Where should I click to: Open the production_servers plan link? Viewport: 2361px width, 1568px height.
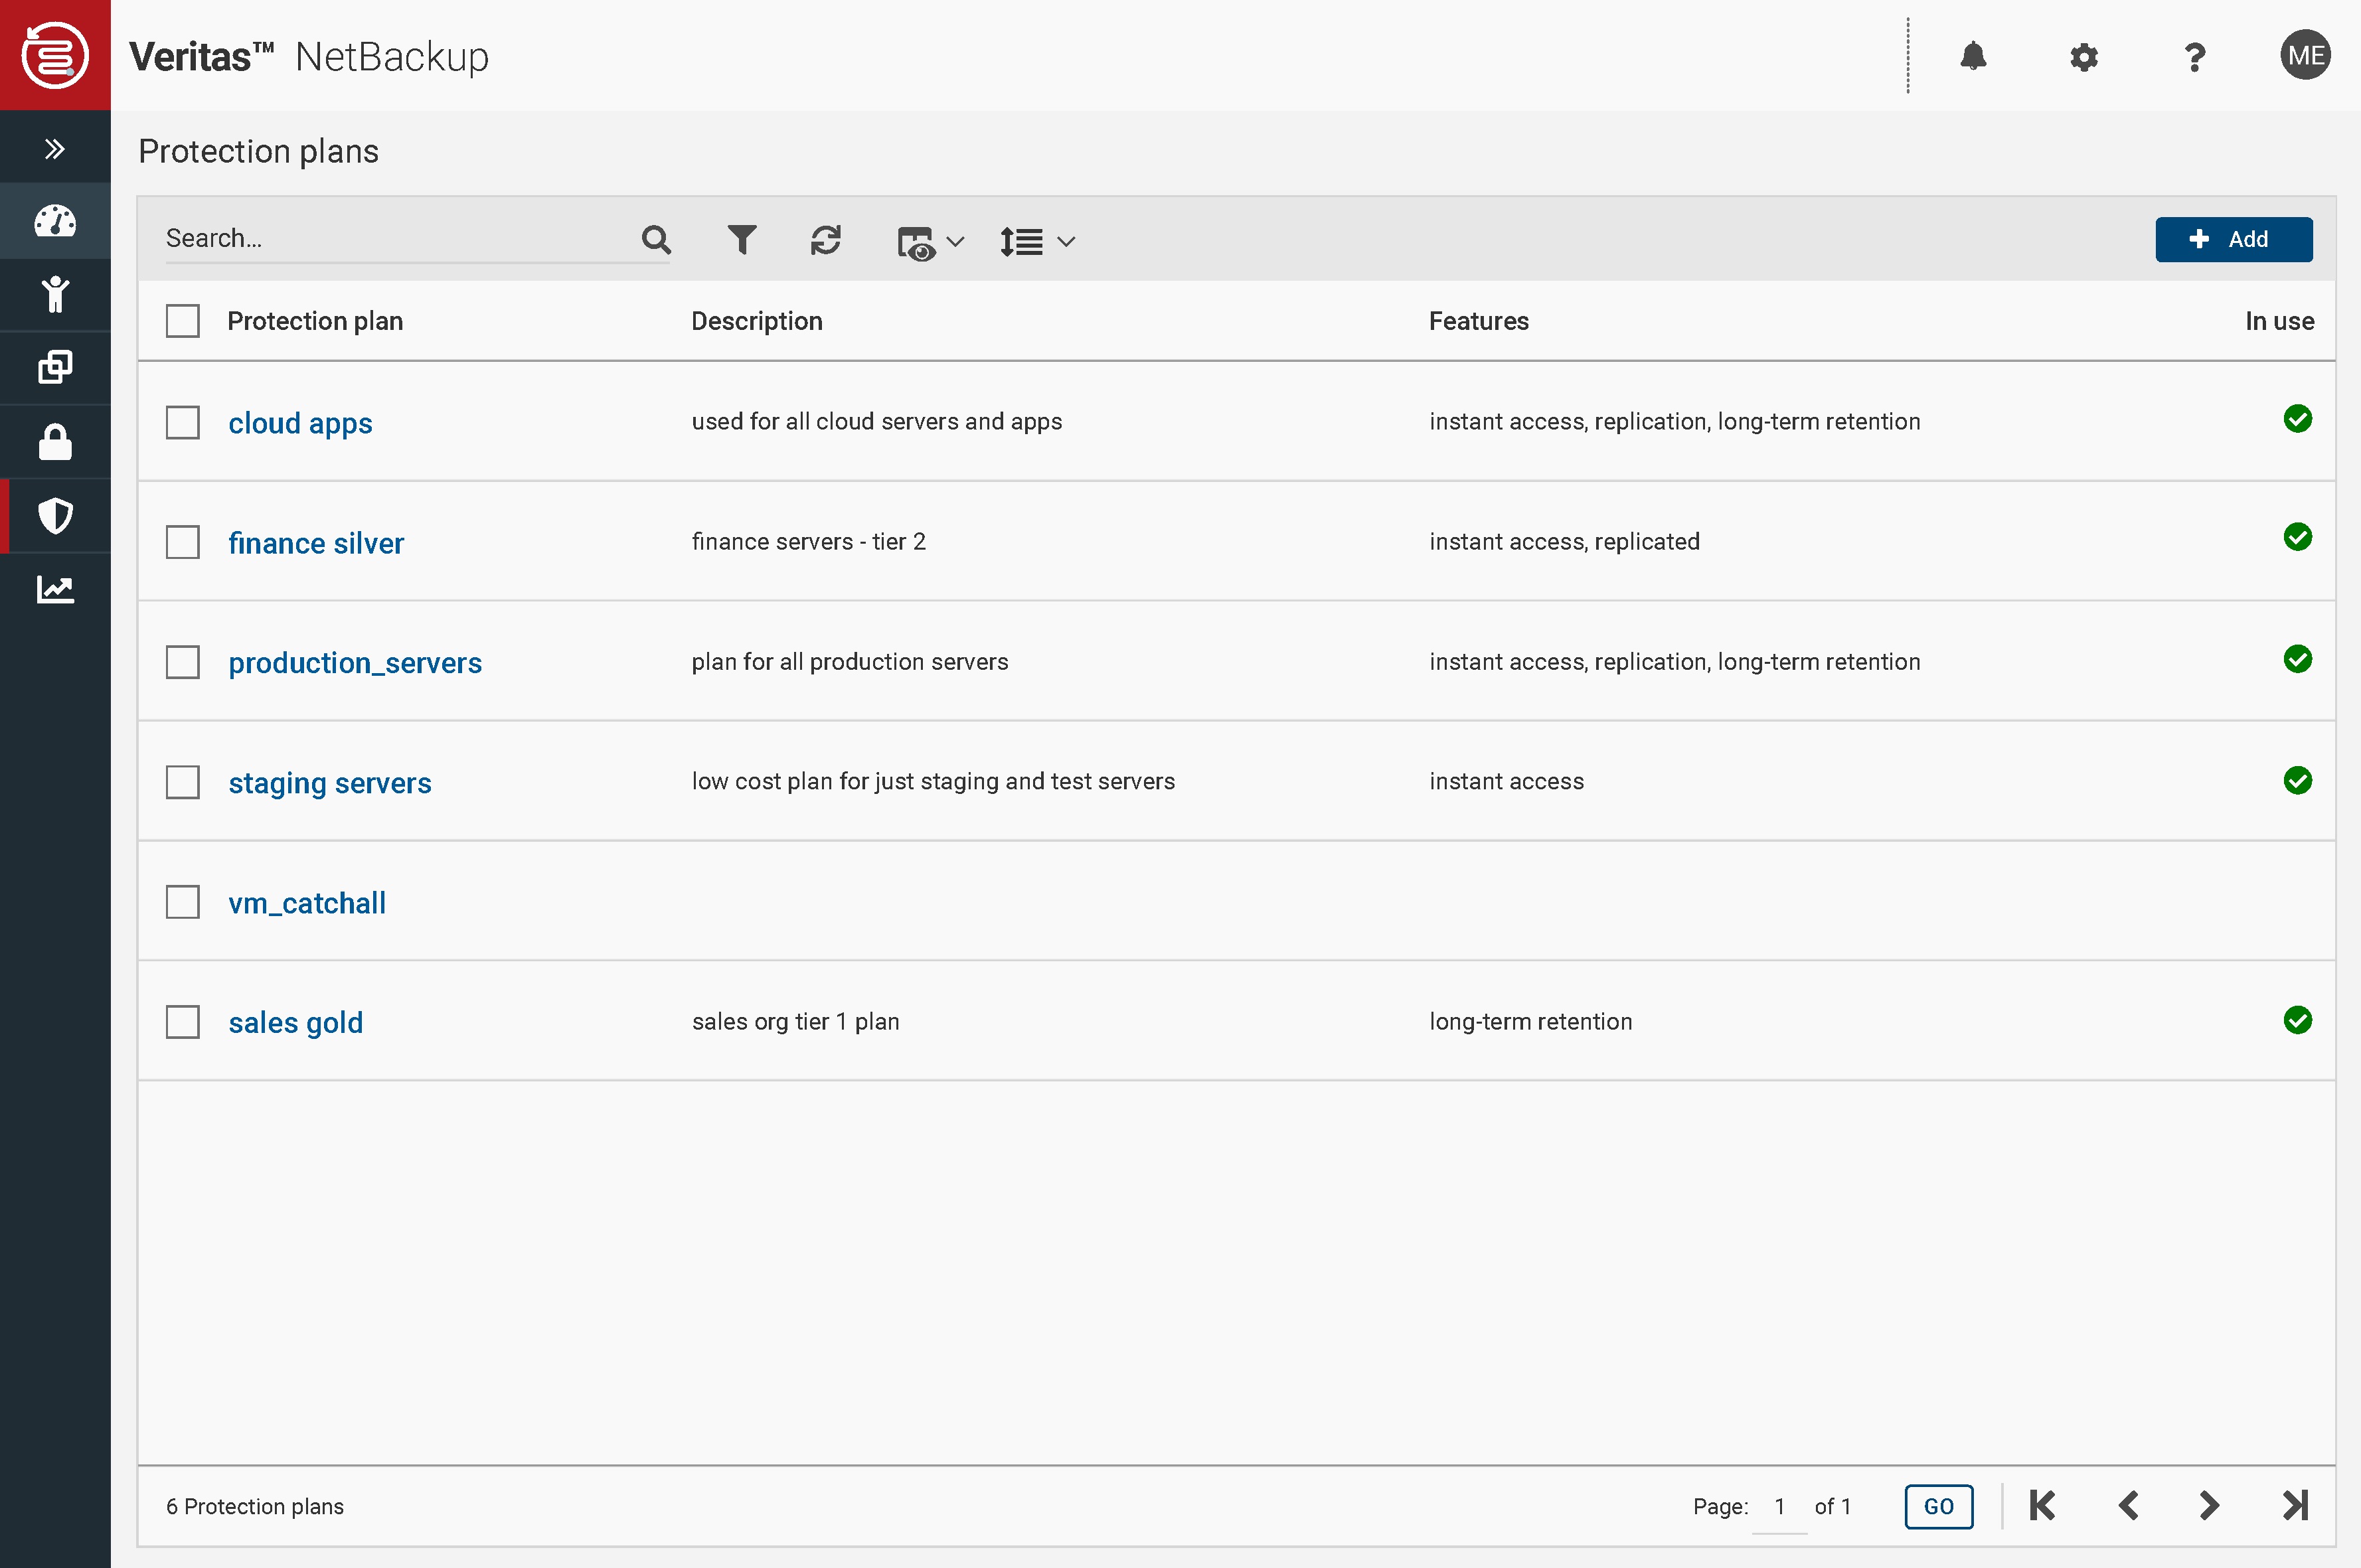355,662
